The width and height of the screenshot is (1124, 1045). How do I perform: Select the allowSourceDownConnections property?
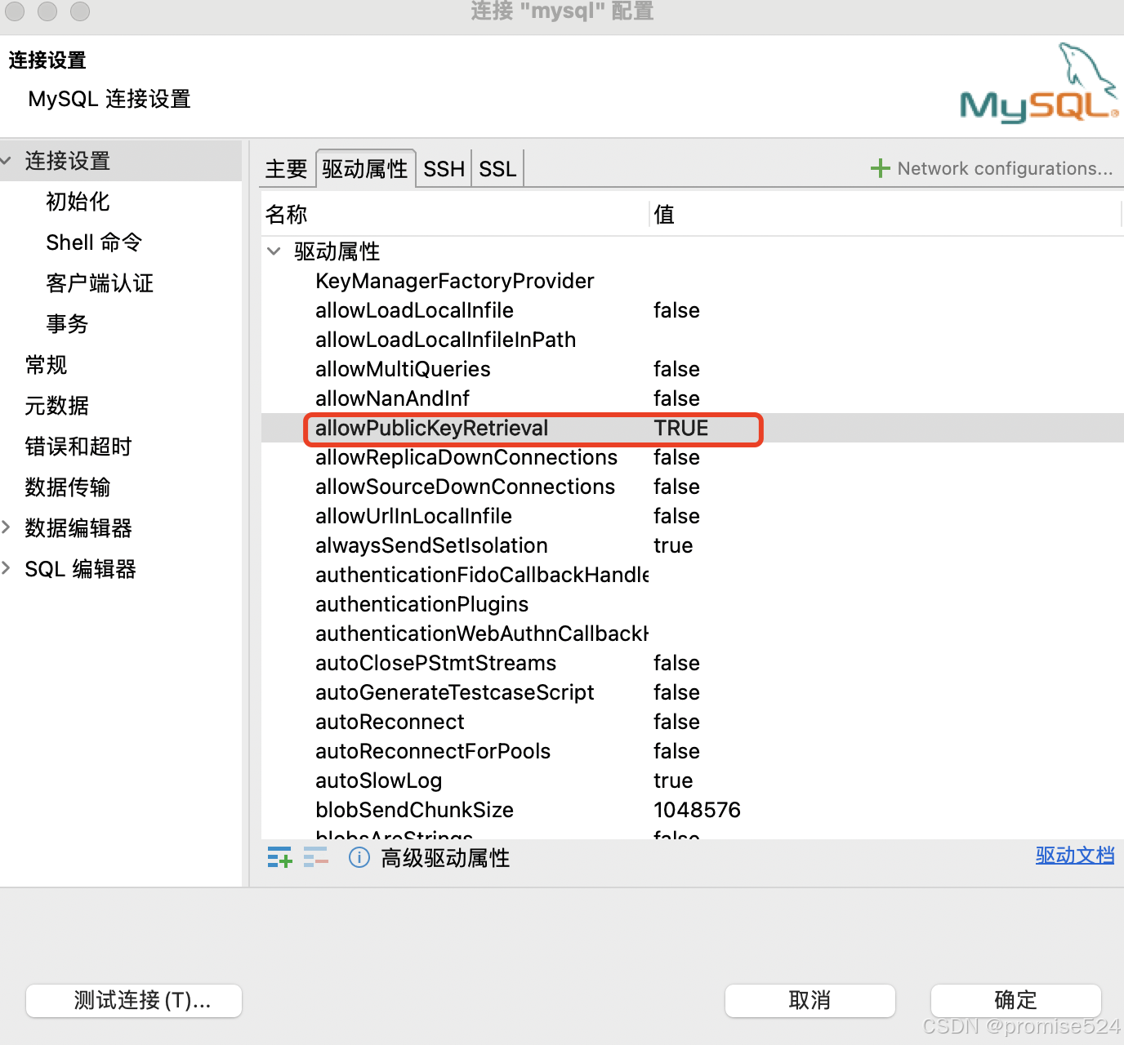(465, 487)
